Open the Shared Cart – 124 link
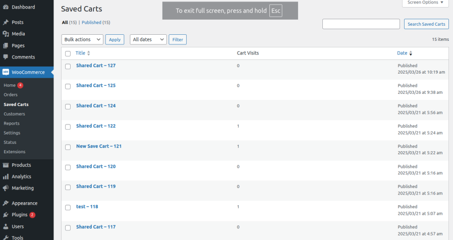 [x=96, y=106]
